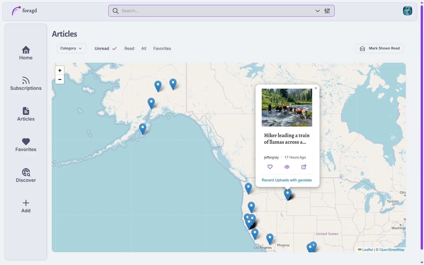Switch to the All filter tab

144,49
